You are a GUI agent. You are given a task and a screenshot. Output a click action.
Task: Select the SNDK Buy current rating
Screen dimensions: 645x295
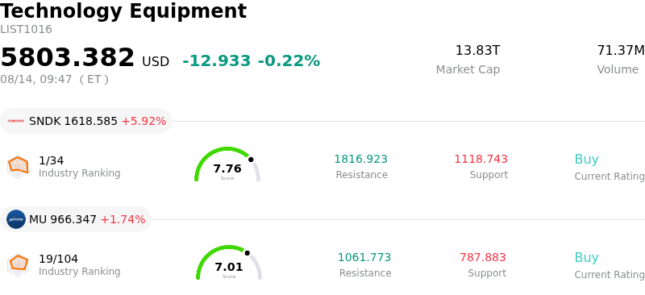click(586, 159)
